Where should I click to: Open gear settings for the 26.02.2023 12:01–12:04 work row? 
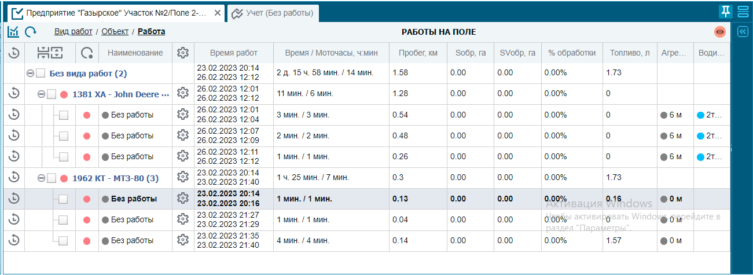pyautogui.click(x=183, y=114)
